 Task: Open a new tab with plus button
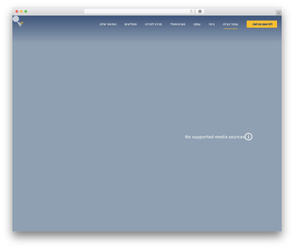pyautogui.click(x=279, y=13)
